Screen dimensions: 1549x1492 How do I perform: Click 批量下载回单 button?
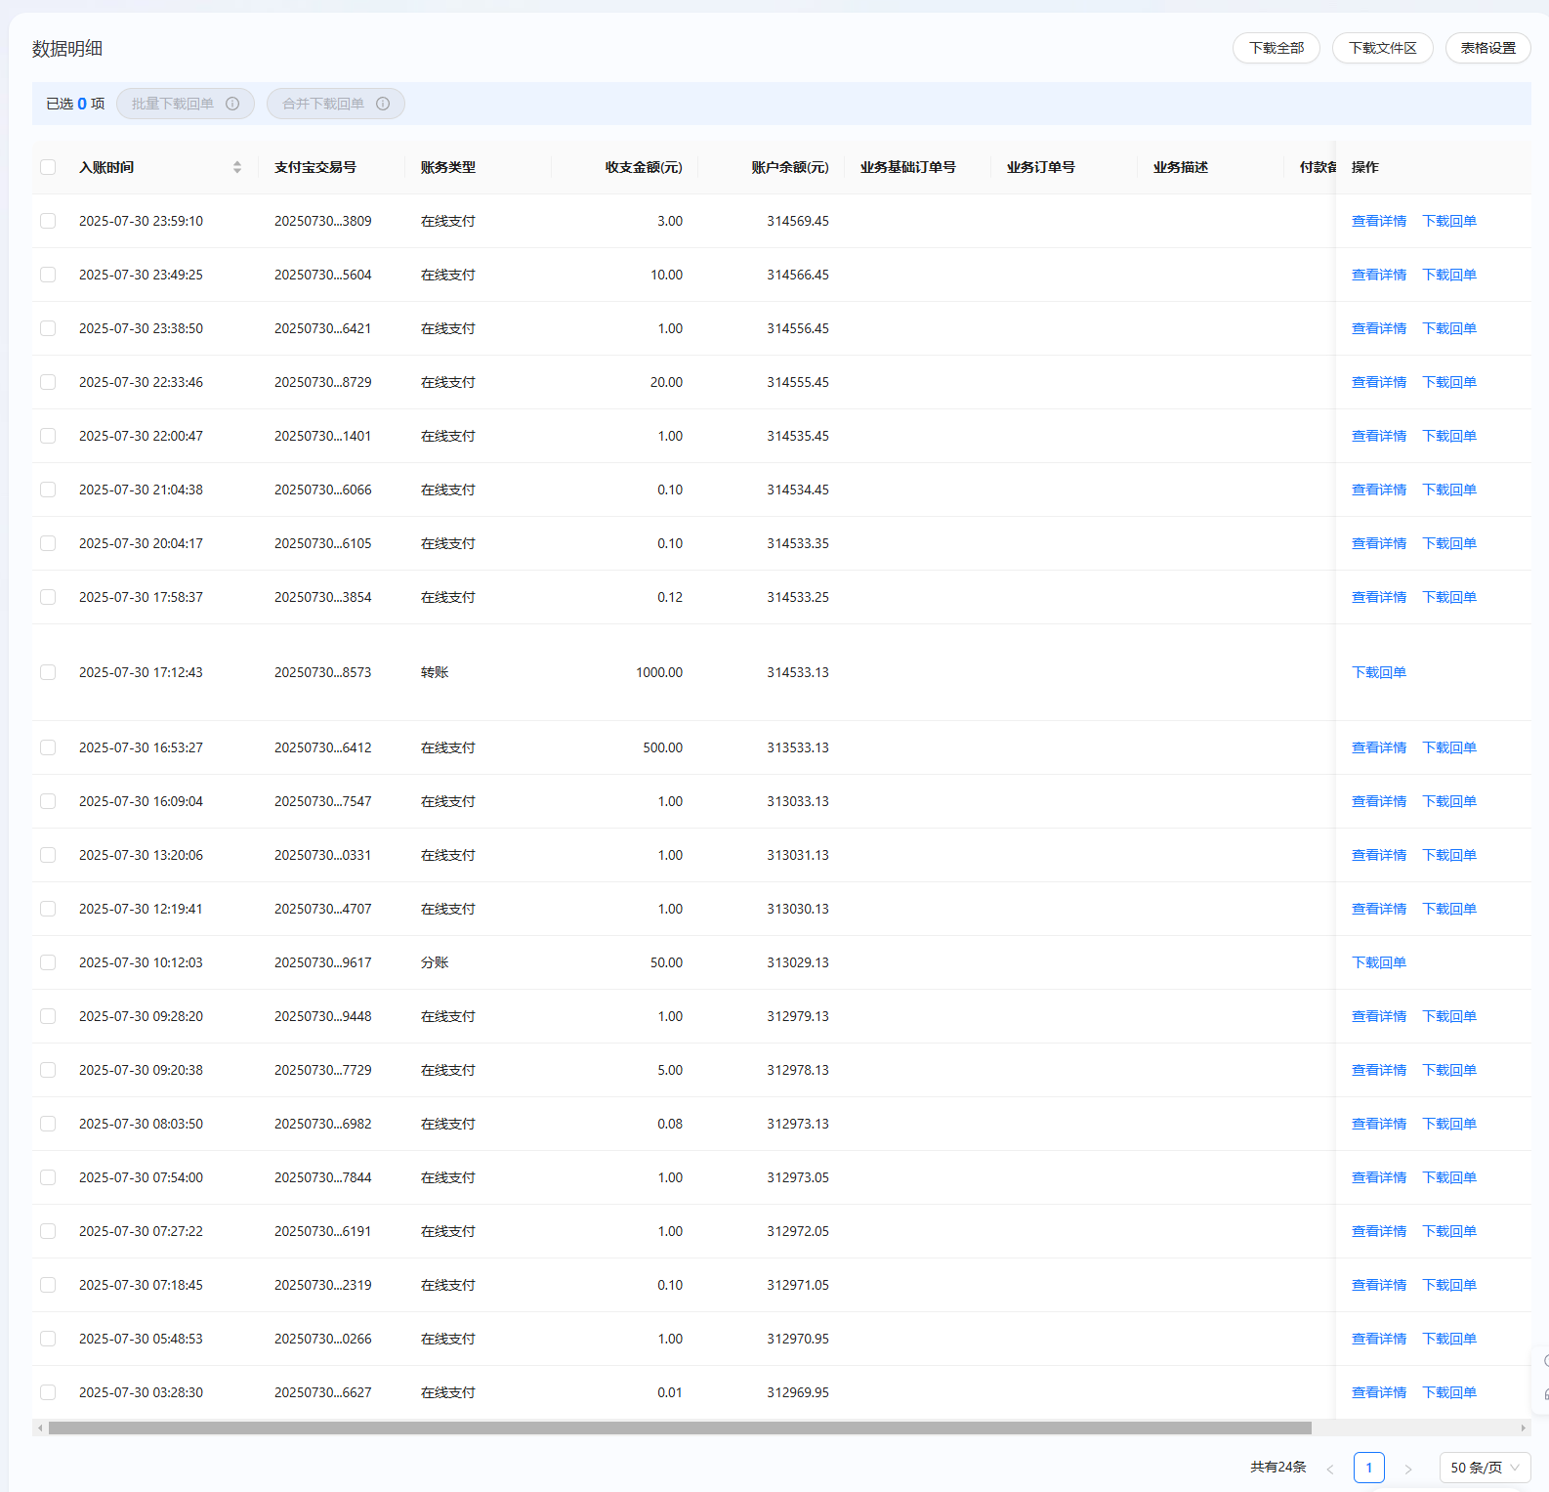point(186,104)
